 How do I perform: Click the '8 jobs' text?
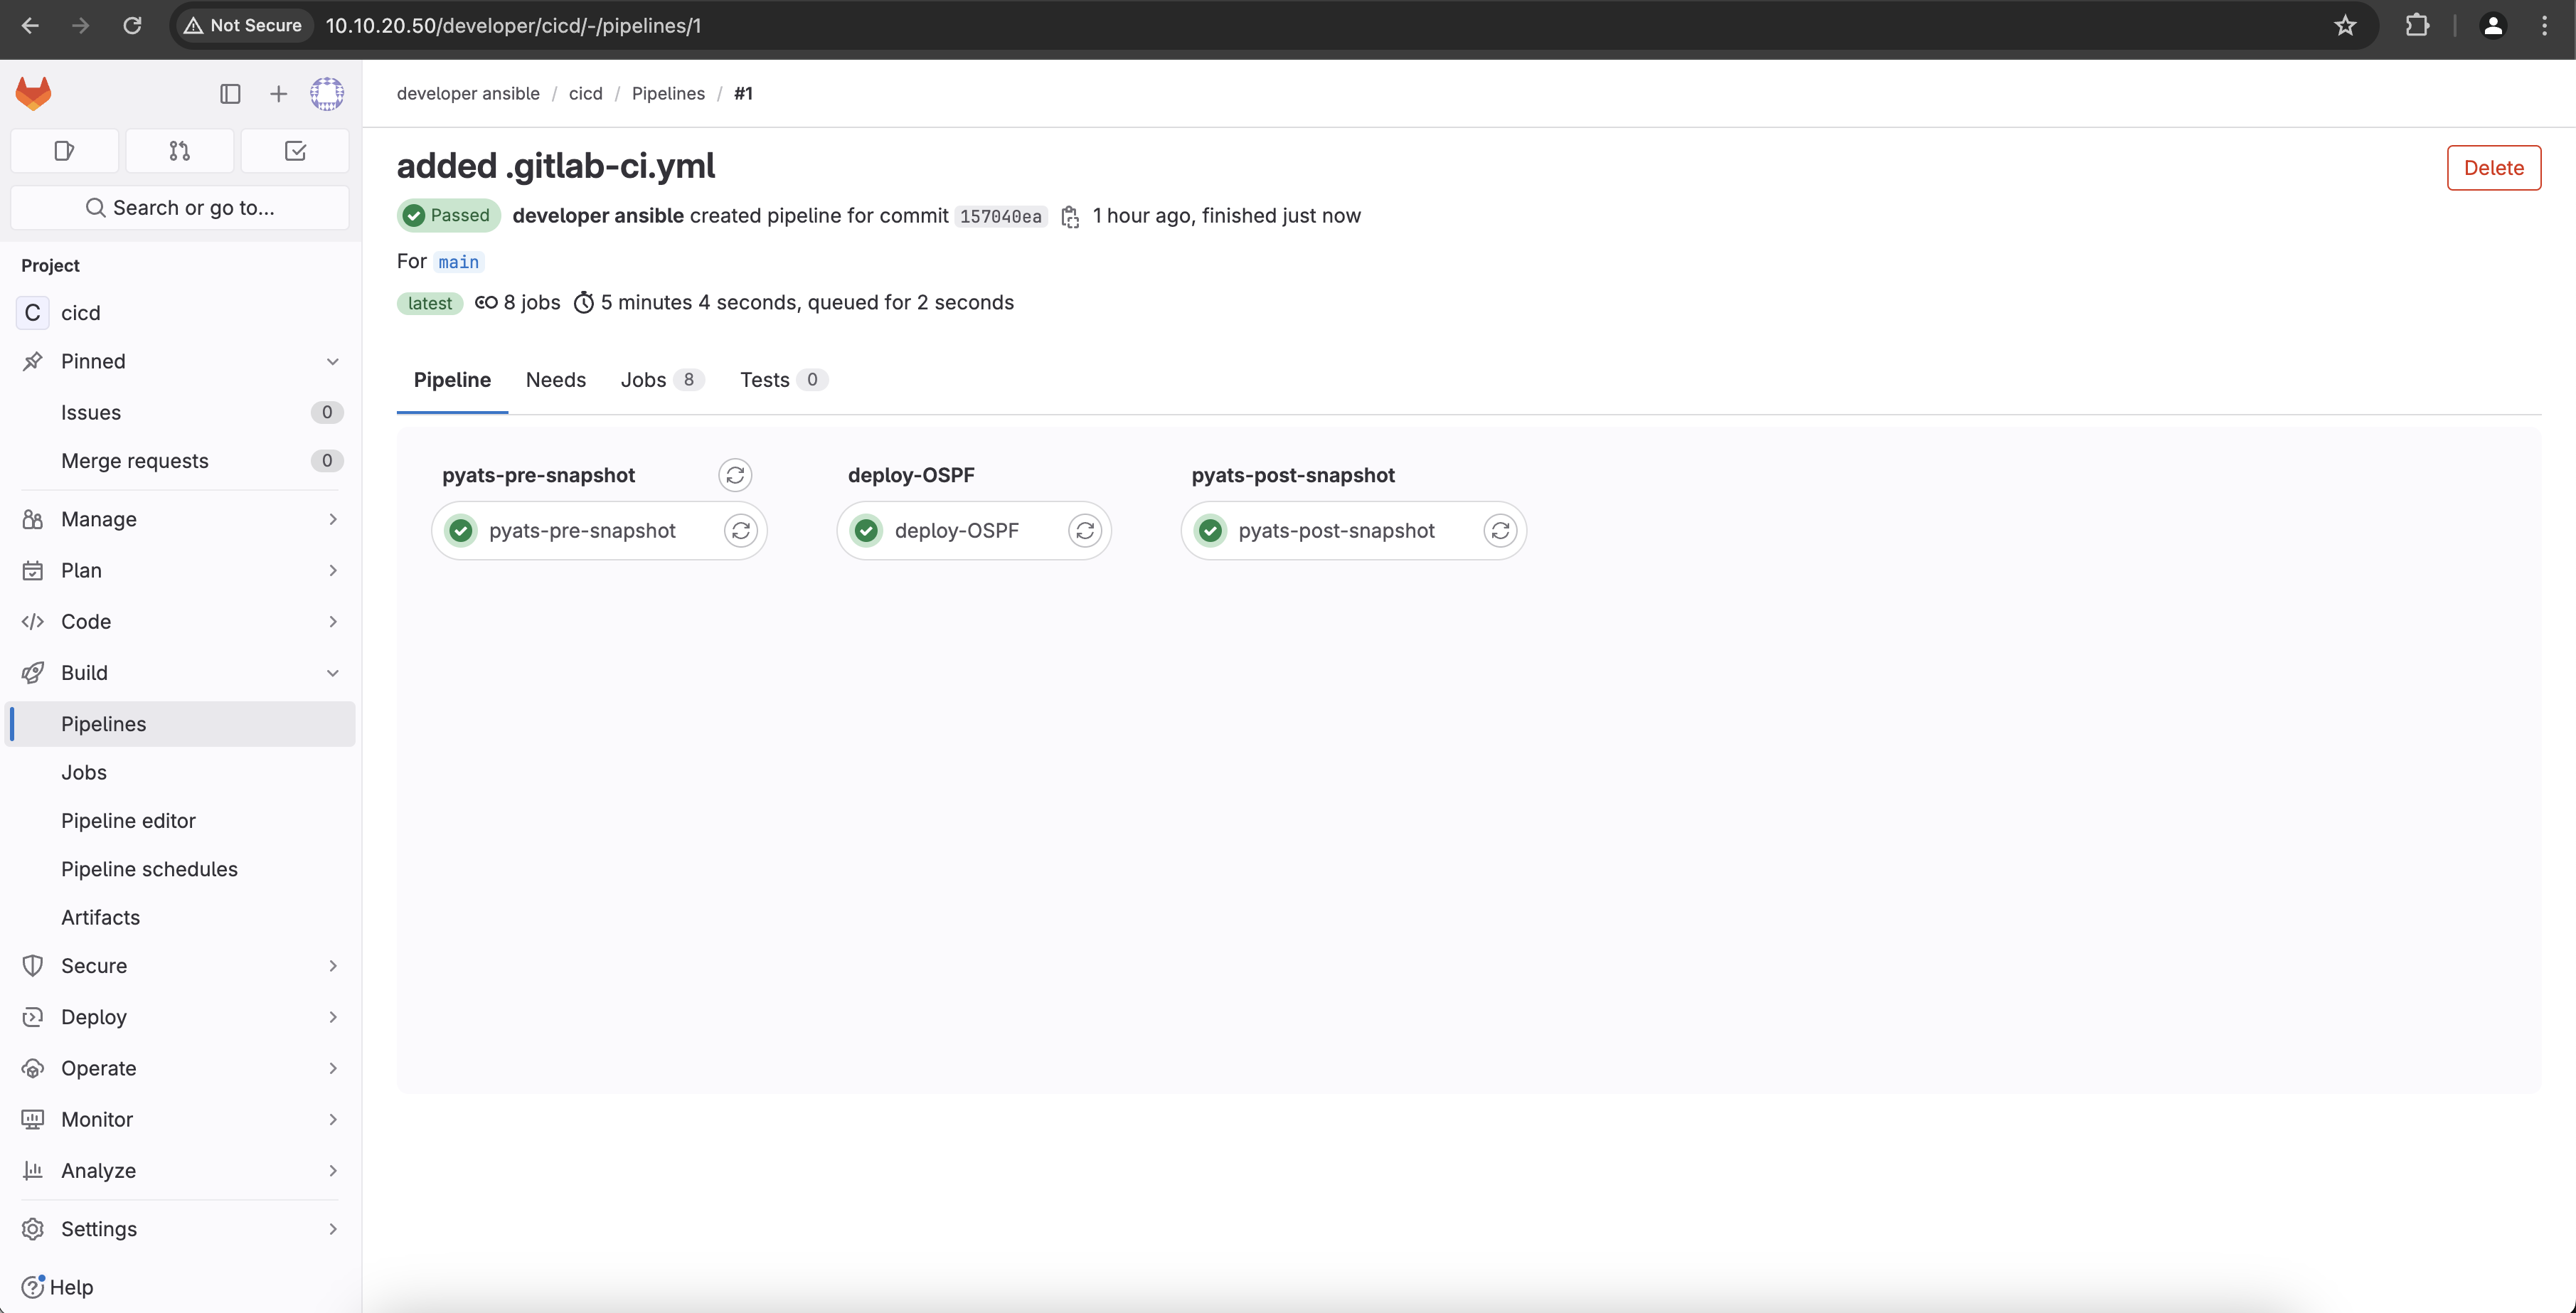point(531,303)
